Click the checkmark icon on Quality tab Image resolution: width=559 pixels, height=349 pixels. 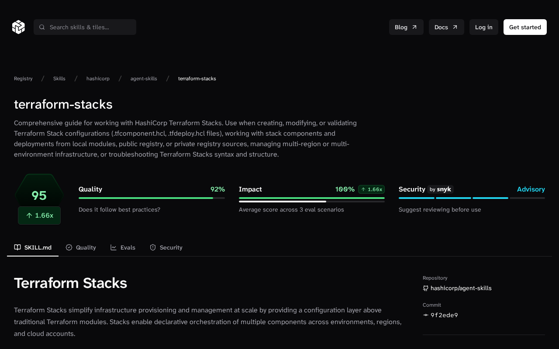coord(69,247)
